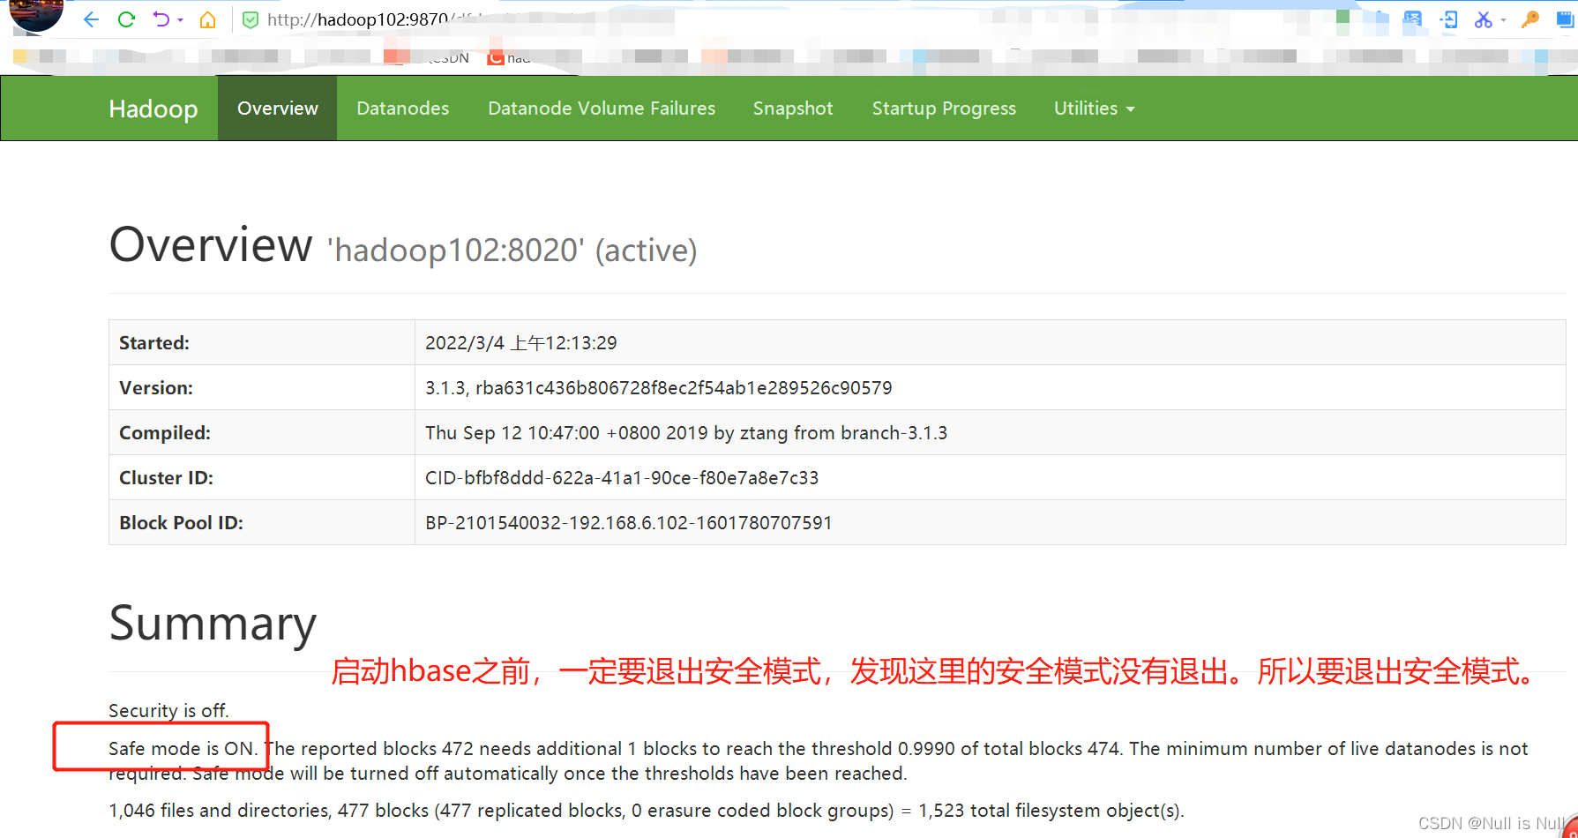
Task: Click the 'Compiled:' row label
Action: coord(165,433)
